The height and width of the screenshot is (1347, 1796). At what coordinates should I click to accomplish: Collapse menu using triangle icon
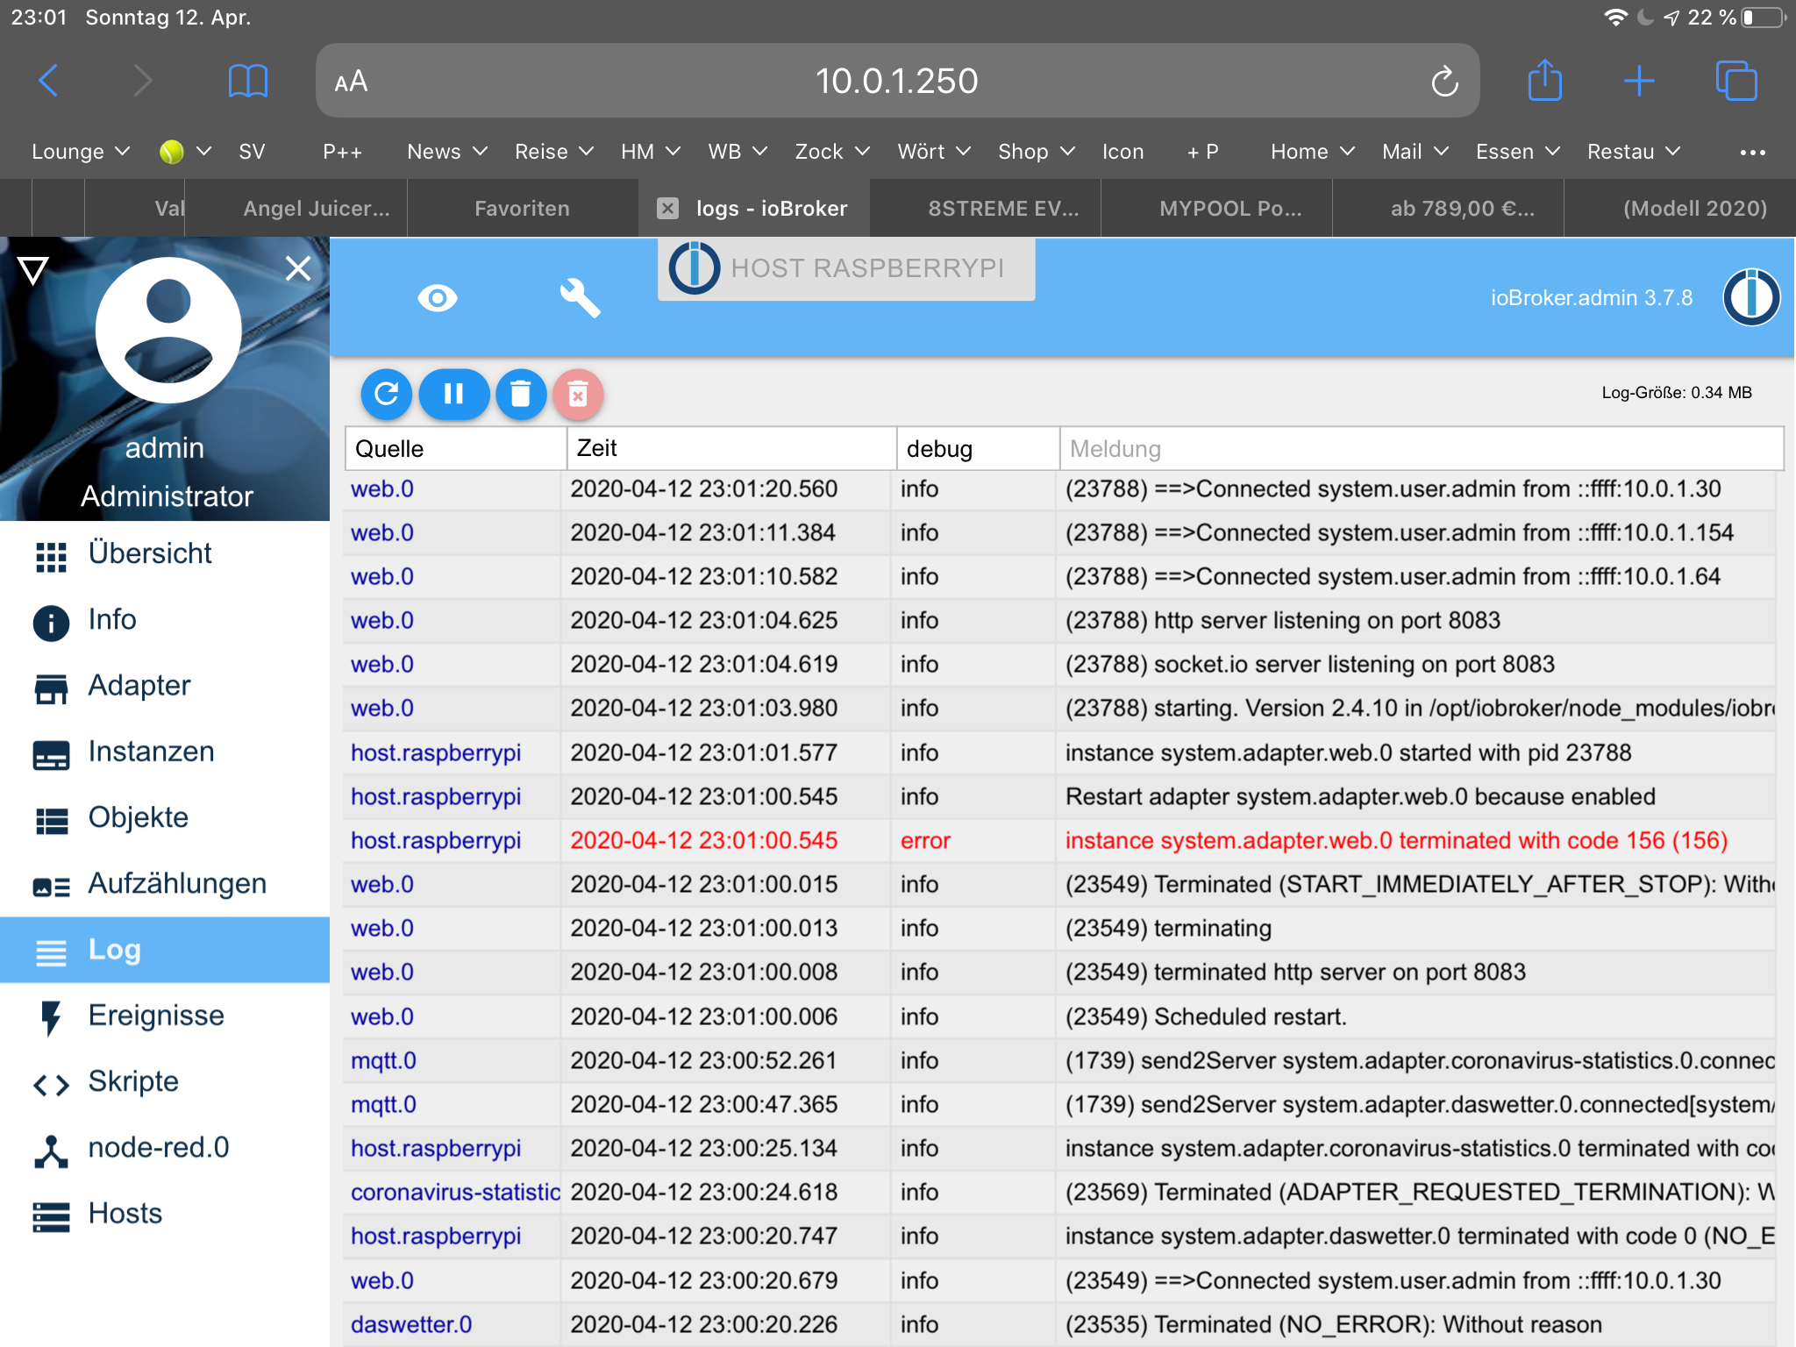(32, 270)
